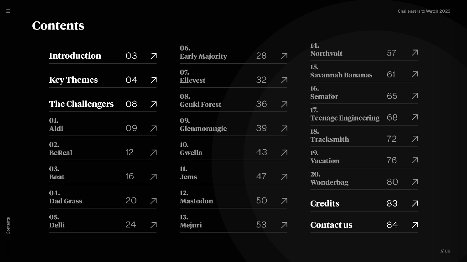Click page number 72 for Tracksmith
The image size is (467, 262).
(x=392, y=139)
